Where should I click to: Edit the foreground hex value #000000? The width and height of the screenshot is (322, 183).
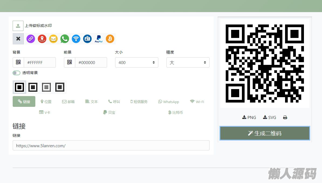91,62
